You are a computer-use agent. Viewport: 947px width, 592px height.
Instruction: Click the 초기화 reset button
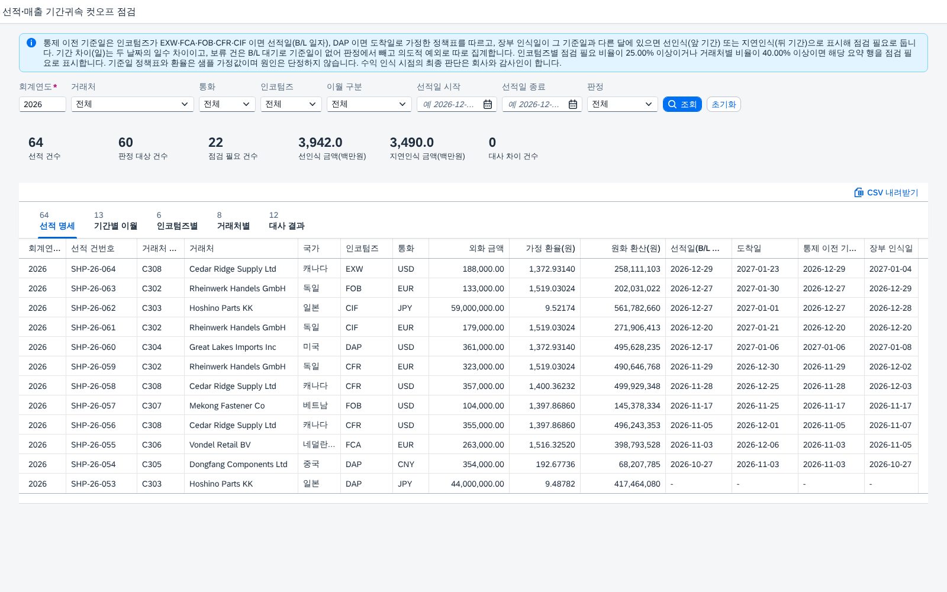pyautogui.click(x=723, y=104)
